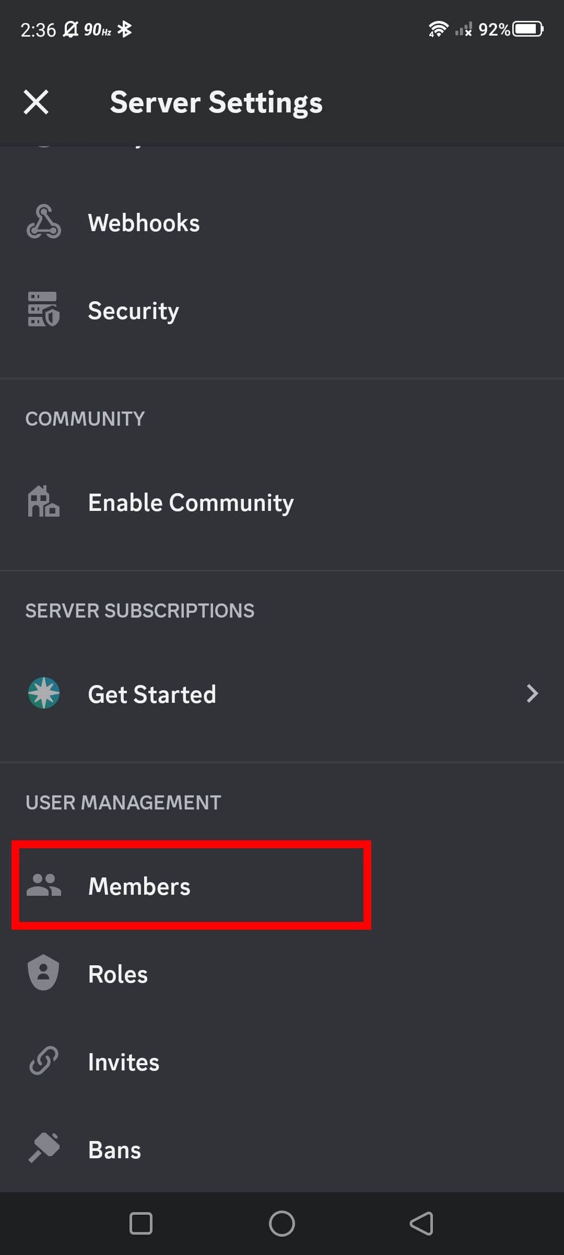Tap the Webhooks icon

click(44, 222)
